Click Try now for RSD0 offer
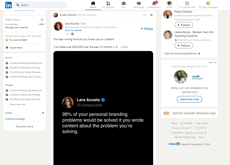 click(x=18, y=40)
